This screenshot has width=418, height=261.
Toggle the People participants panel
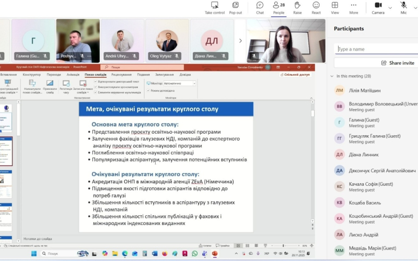(278, 7)
